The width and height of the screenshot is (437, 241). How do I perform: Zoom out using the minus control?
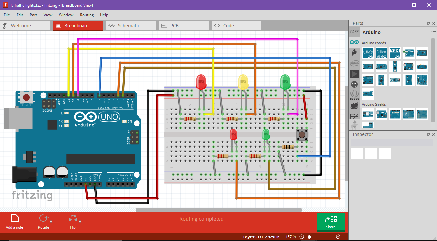coord(302,237)
